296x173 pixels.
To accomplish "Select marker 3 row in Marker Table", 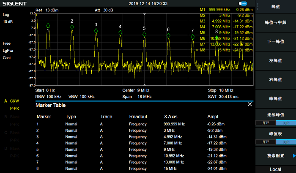I will (x=144, y=137).
